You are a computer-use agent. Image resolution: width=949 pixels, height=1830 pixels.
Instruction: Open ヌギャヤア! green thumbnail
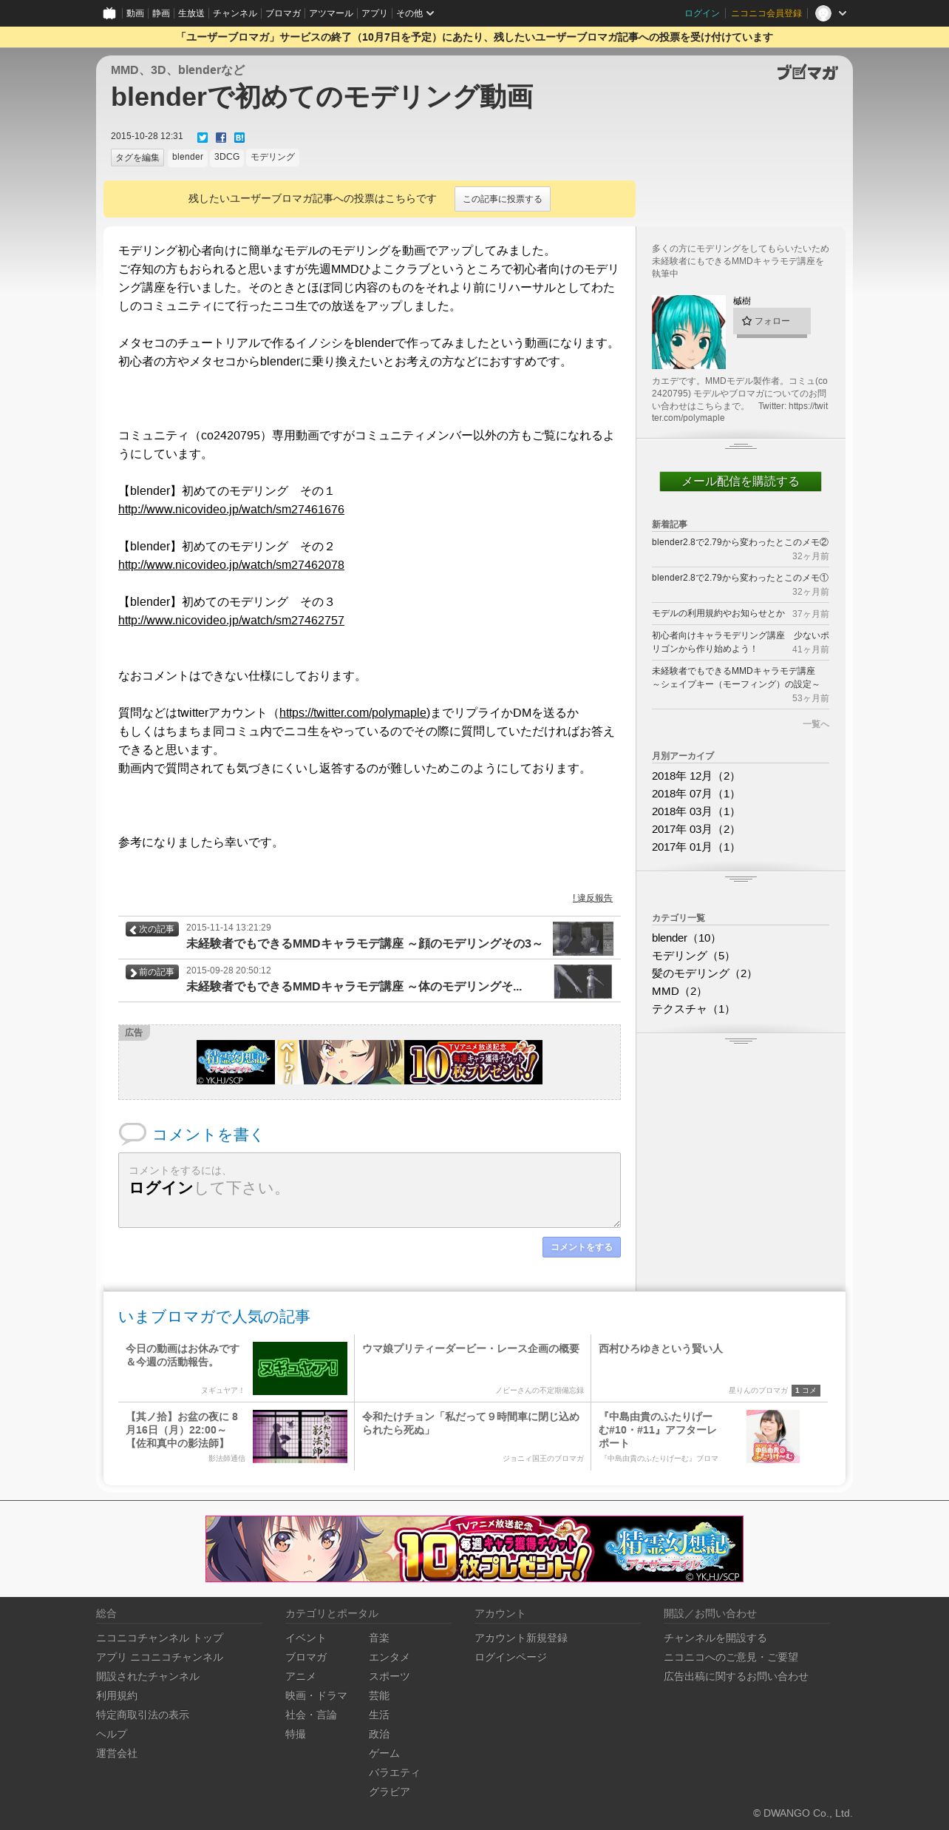click(x=300, y=1368)
